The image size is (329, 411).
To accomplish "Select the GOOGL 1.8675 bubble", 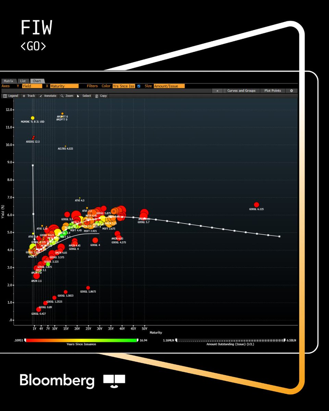I will click(x=88, y=288).
